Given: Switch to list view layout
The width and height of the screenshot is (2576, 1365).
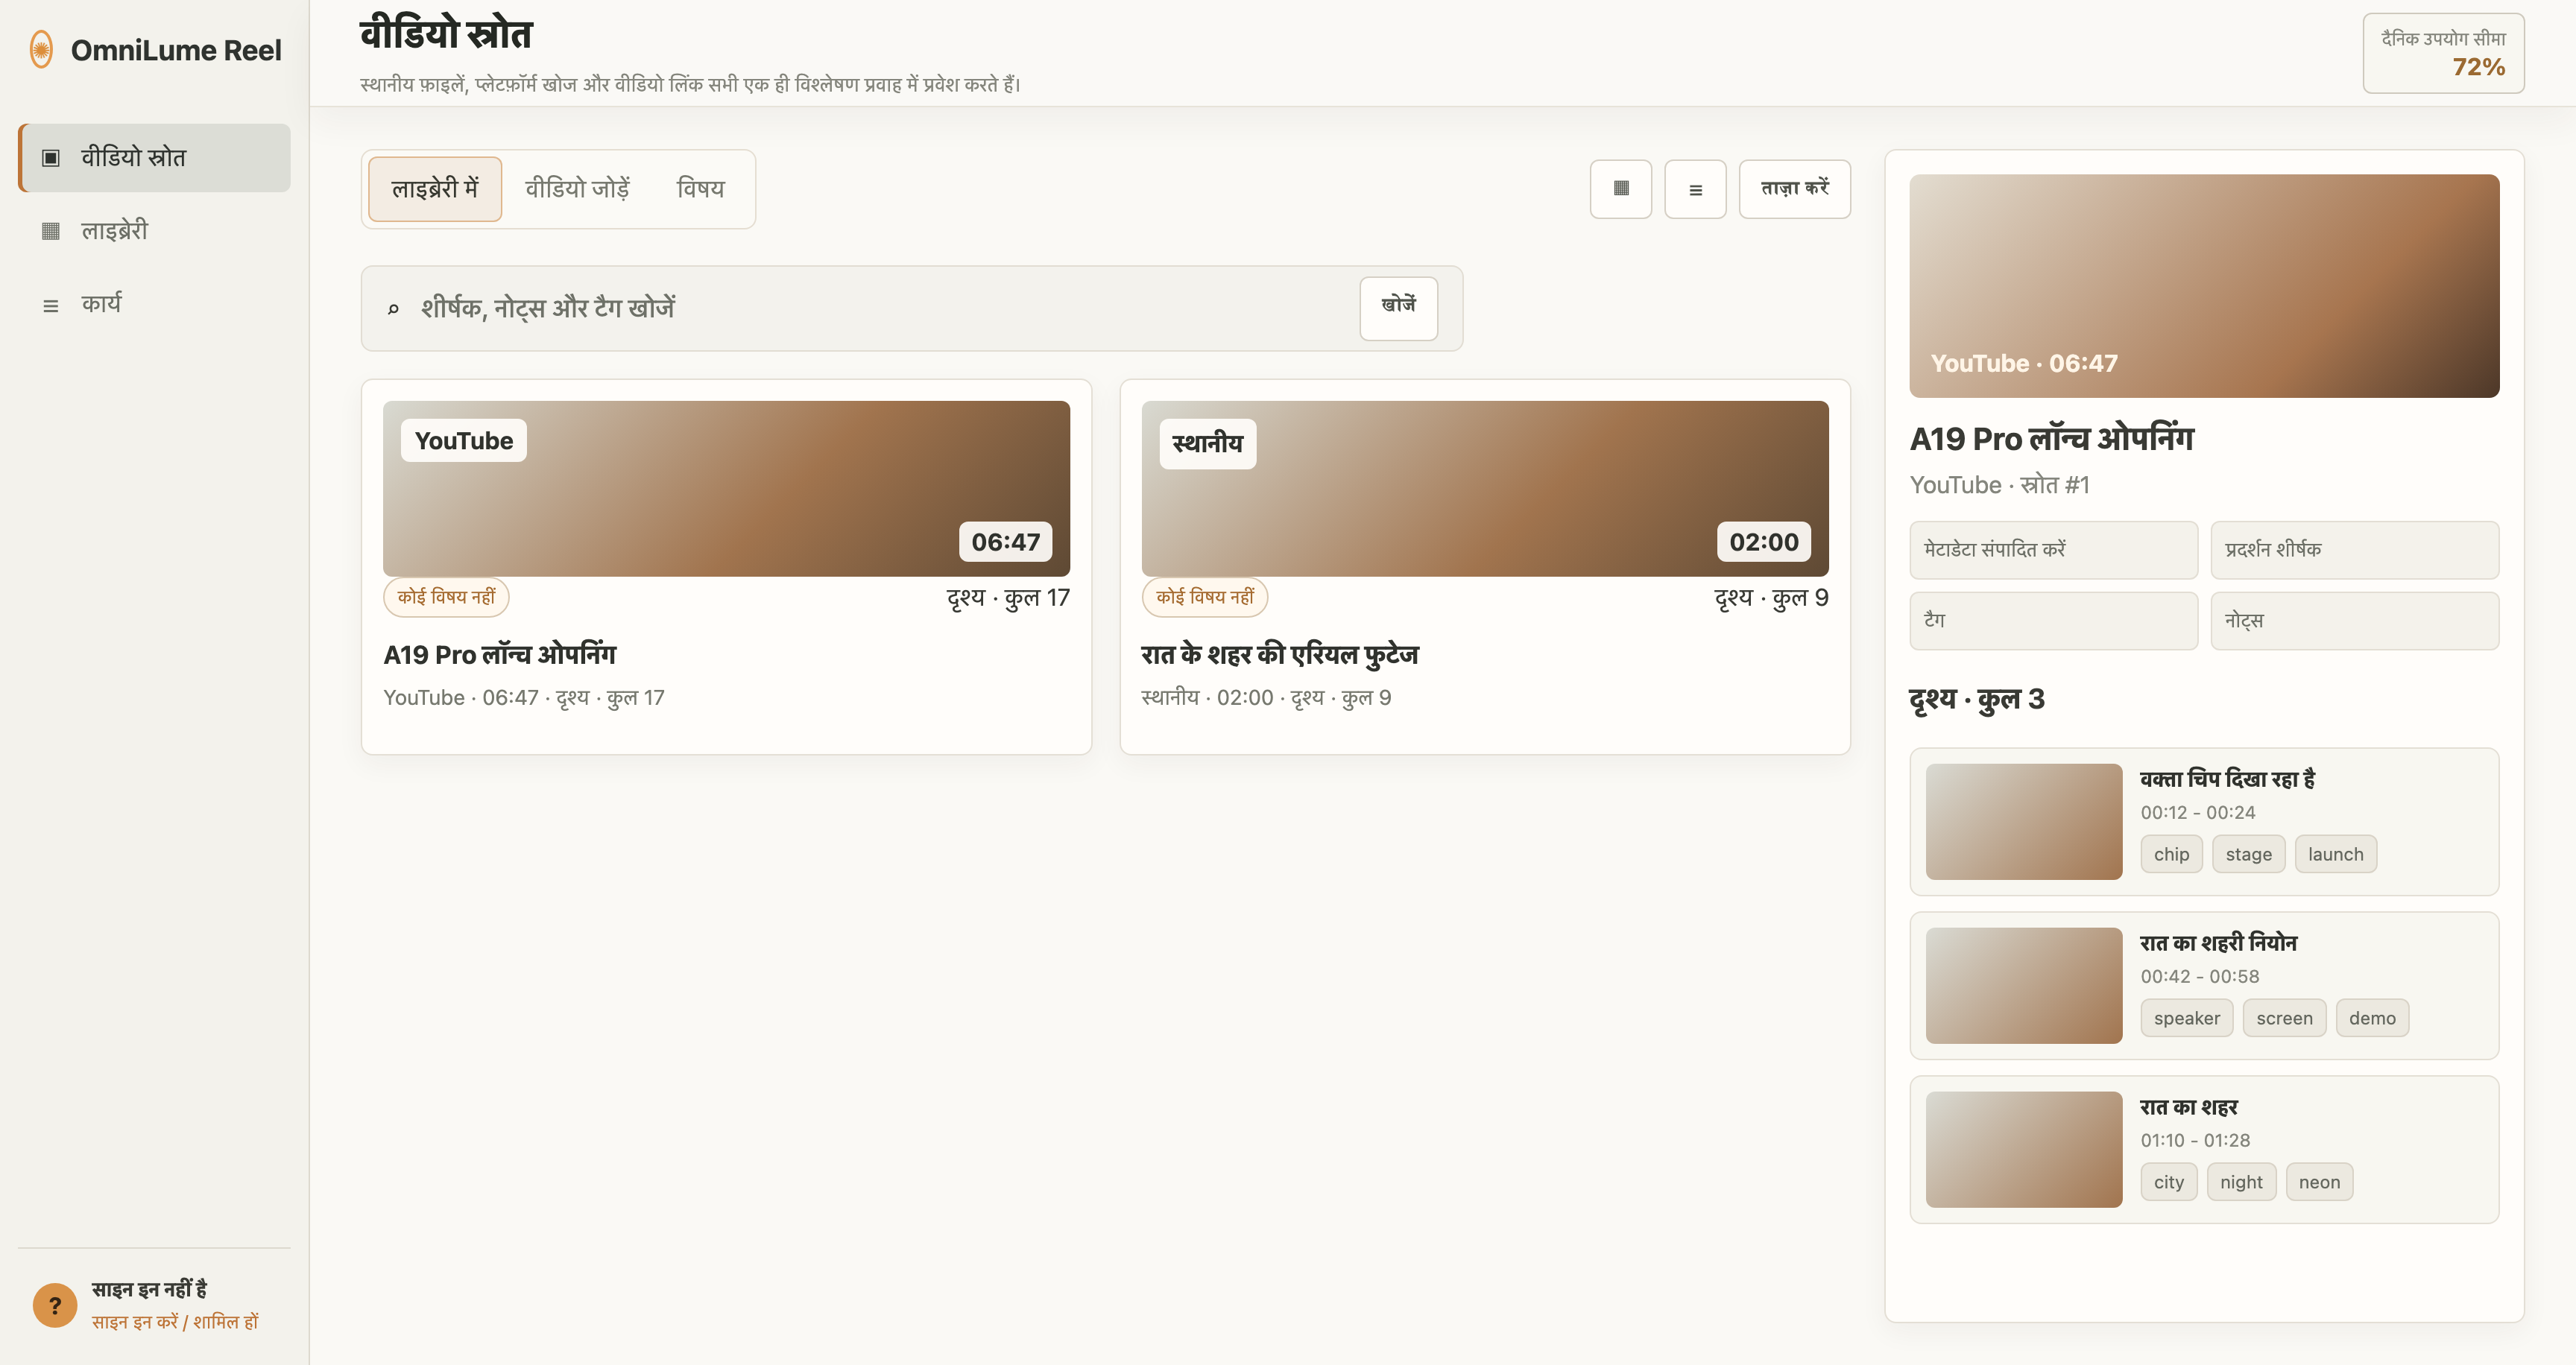Looking at the screenshot, I should (x=1695, y=189).
